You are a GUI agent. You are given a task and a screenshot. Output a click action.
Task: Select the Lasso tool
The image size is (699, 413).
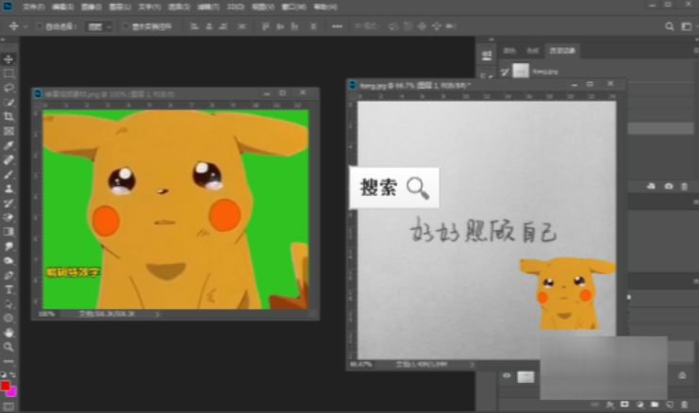coord(9,88)
